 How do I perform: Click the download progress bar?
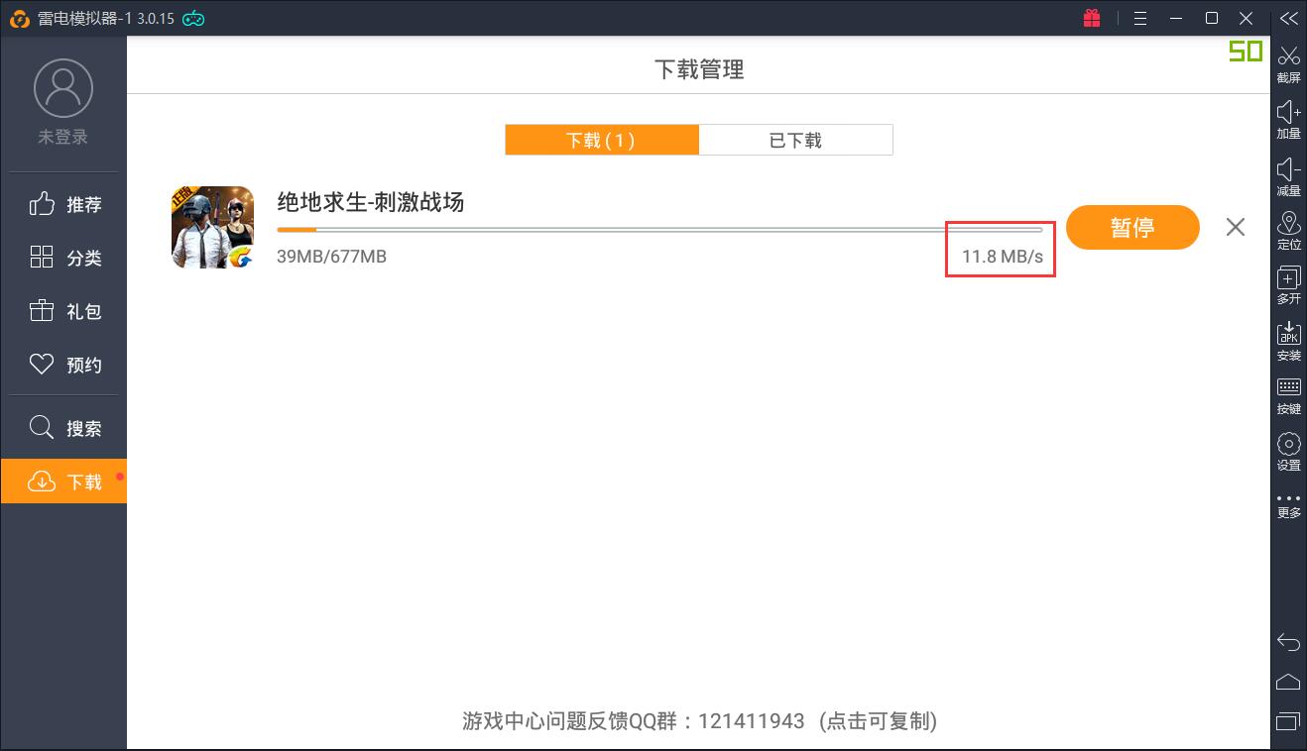(658, 230)
